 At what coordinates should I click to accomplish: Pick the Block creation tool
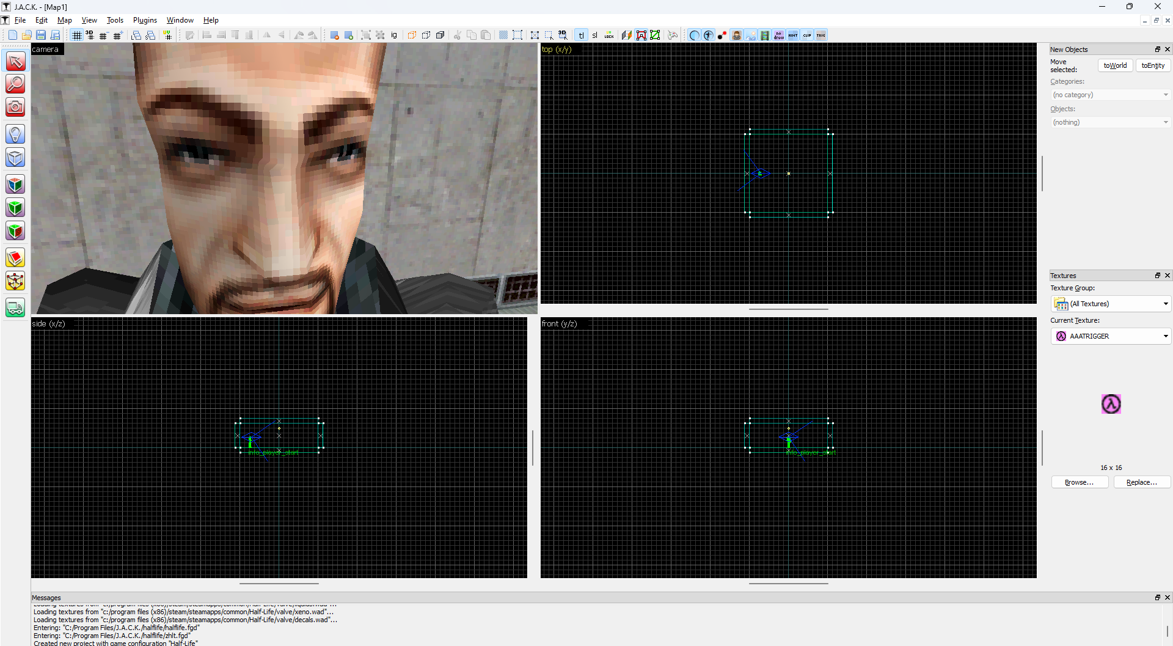pos(15,157)
